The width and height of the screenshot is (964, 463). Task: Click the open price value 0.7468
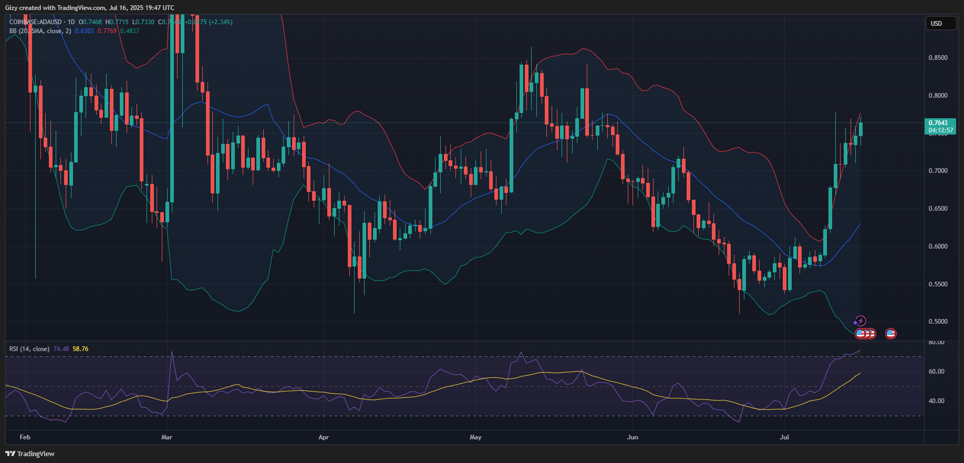pos(92,22)
